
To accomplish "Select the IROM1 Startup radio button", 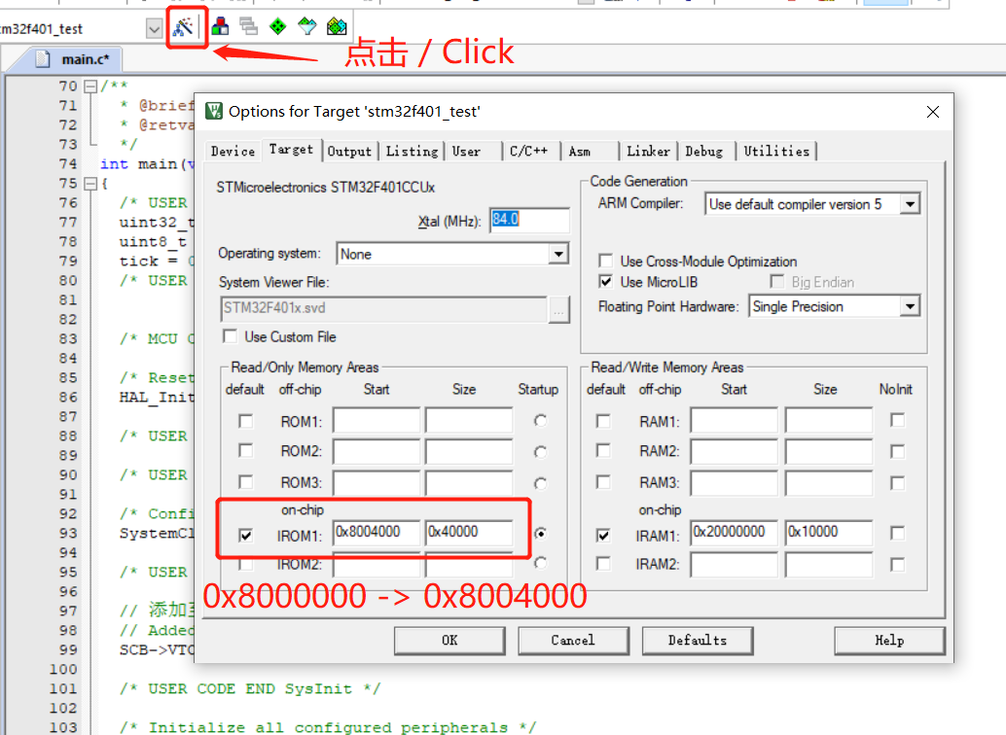I will (x=541, y=533).
